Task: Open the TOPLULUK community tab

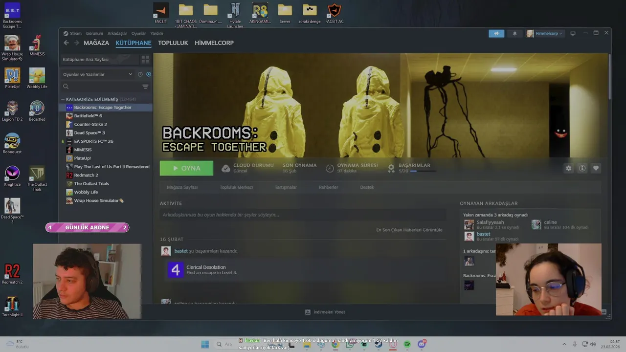Action: [173, 43]
